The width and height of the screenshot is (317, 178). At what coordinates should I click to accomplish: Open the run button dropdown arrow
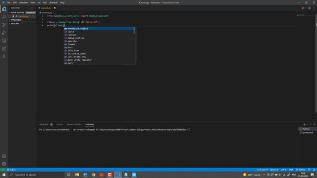pos(306,8)
